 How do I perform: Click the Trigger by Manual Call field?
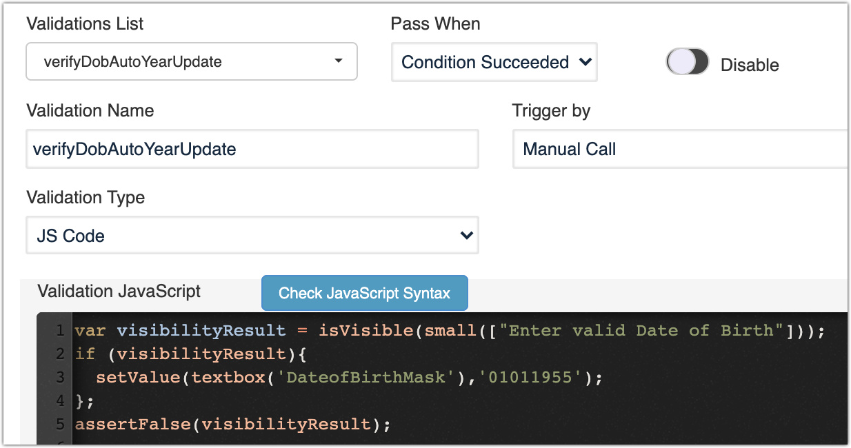coord(679,149)
